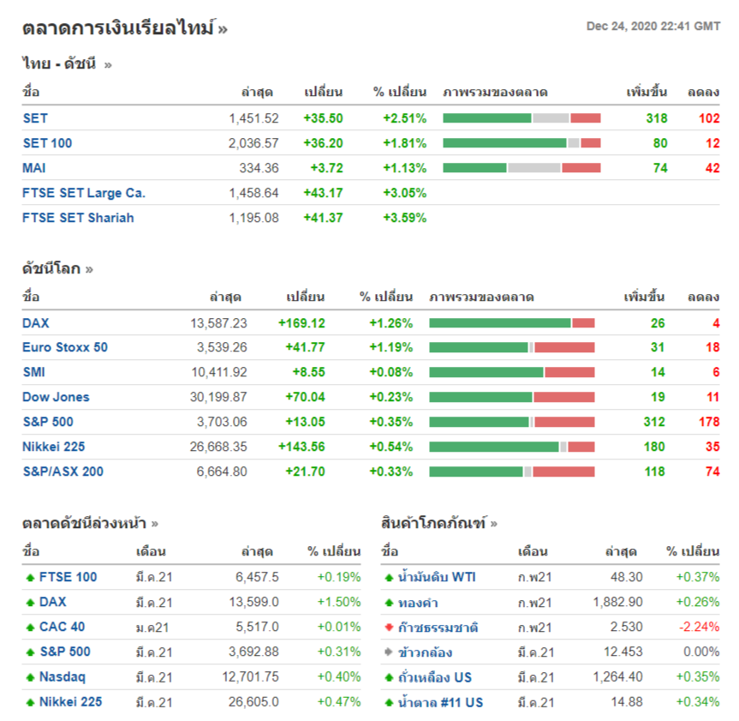Click the Nasdaq futures price 12,701.75
The height and width of the screenshot is (721, 739).
pyautogui.click(x=250, y=676)
